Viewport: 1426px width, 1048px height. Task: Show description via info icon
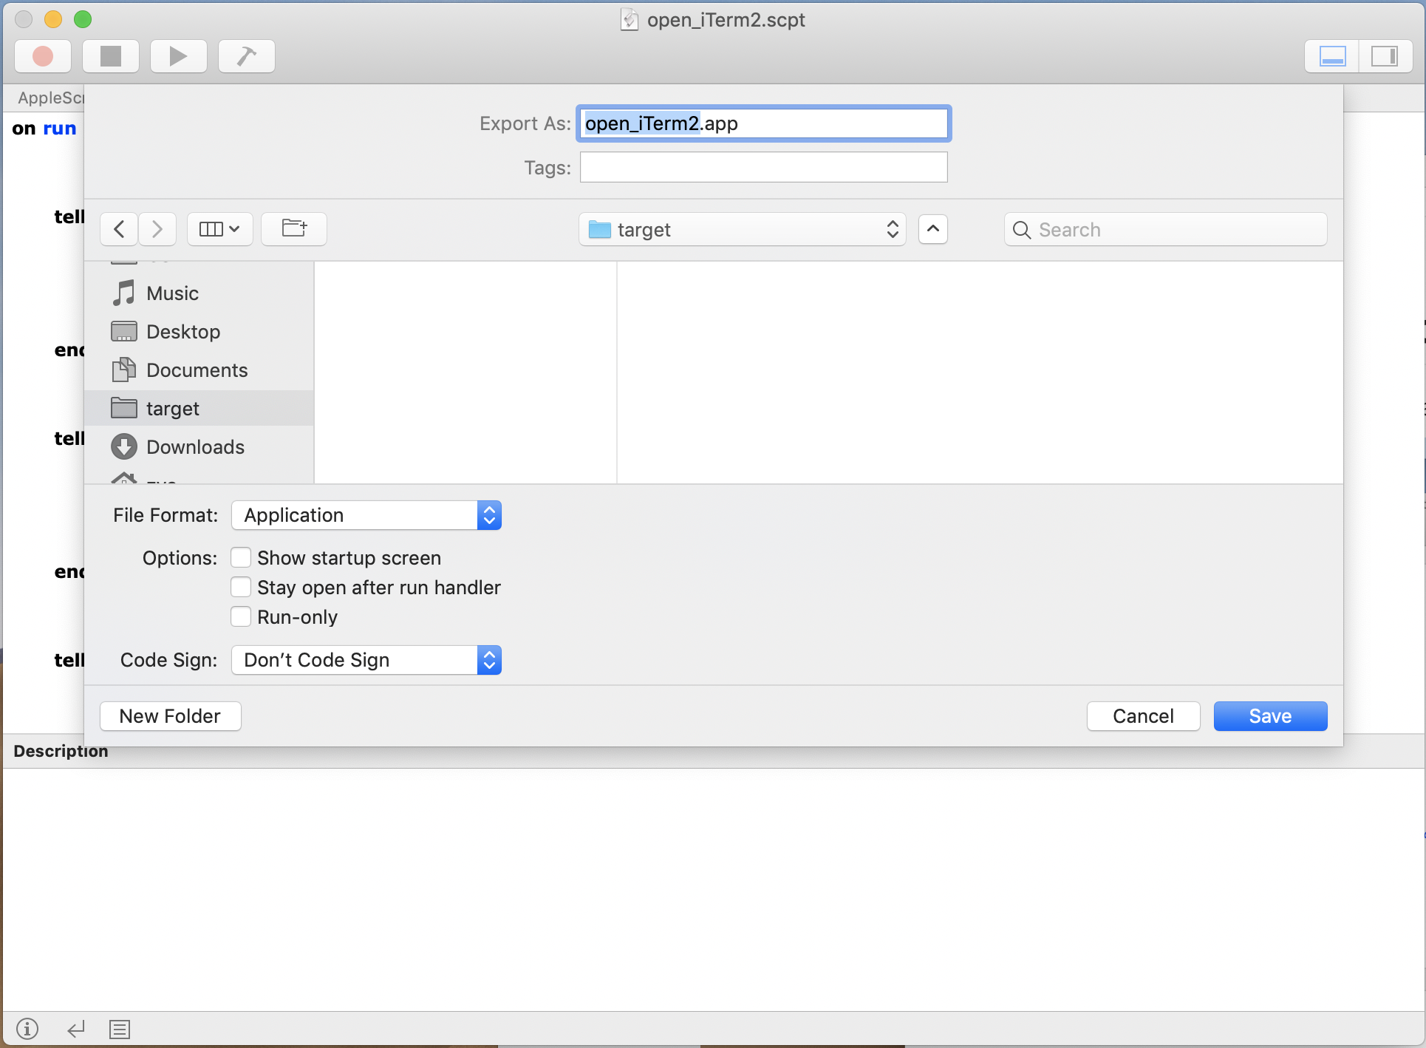coord(27,1029)
